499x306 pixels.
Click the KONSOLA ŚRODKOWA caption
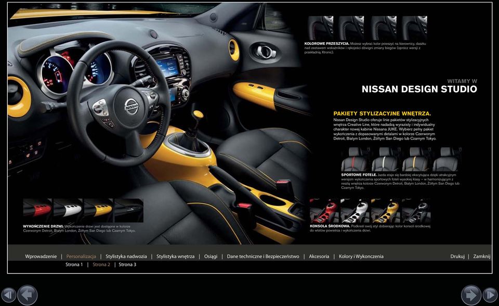(x=330, y=226)
